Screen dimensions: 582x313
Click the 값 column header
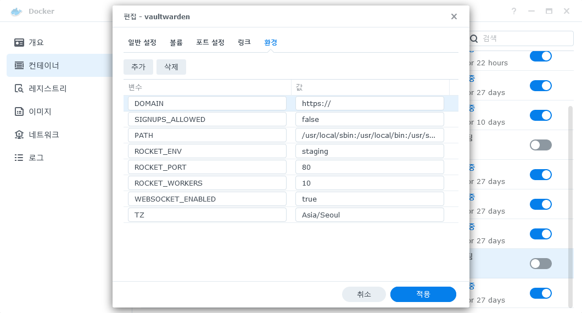click(x=370, y=87)
